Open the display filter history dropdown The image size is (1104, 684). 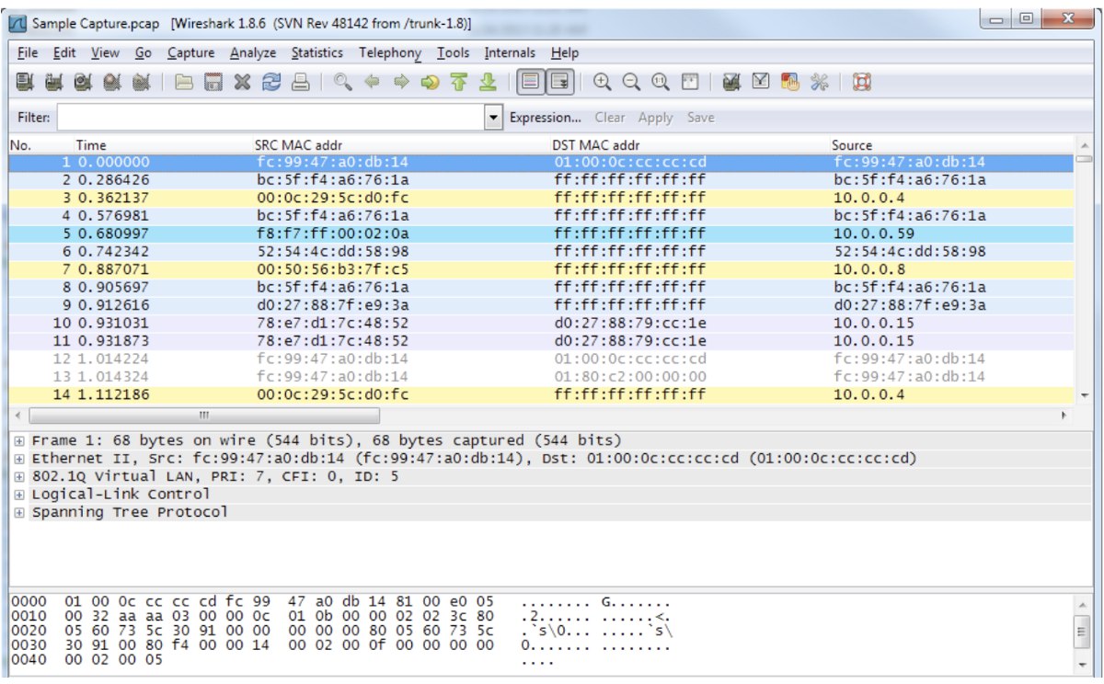point(494,118)
